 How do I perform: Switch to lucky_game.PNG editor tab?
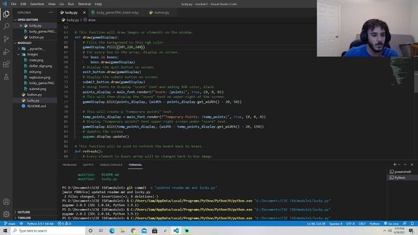(x=118, y=12)
